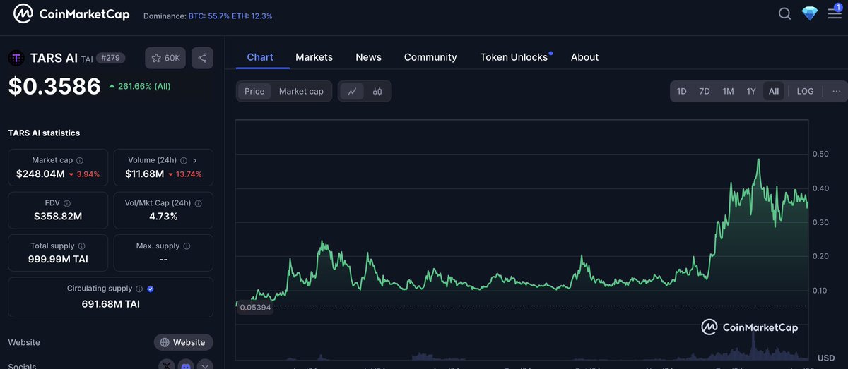This screenshot has height=369, width=848.
Task: Open the search magnifier icon
Action: click(784, 13)
